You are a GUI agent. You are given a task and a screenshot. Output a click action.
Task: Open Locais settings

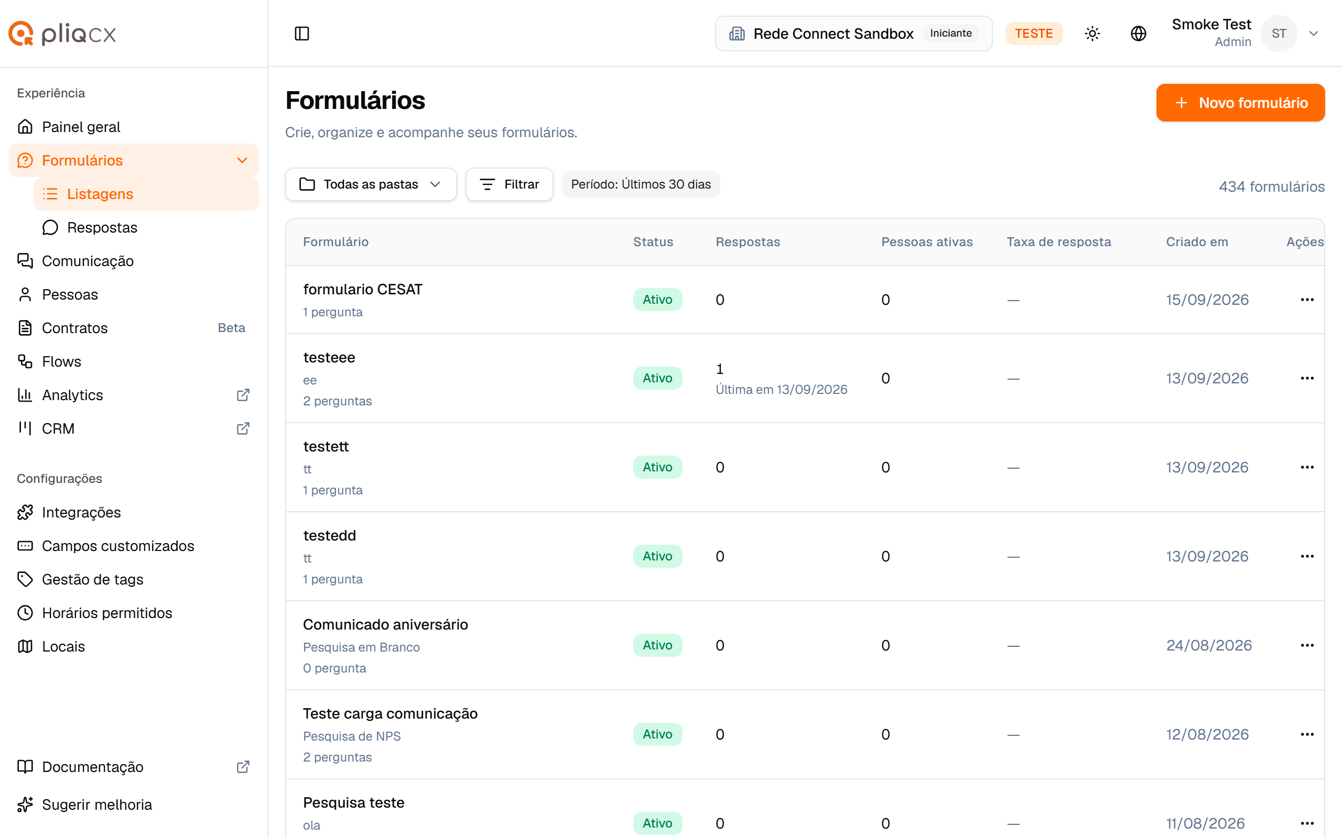(x=133, y=646)
